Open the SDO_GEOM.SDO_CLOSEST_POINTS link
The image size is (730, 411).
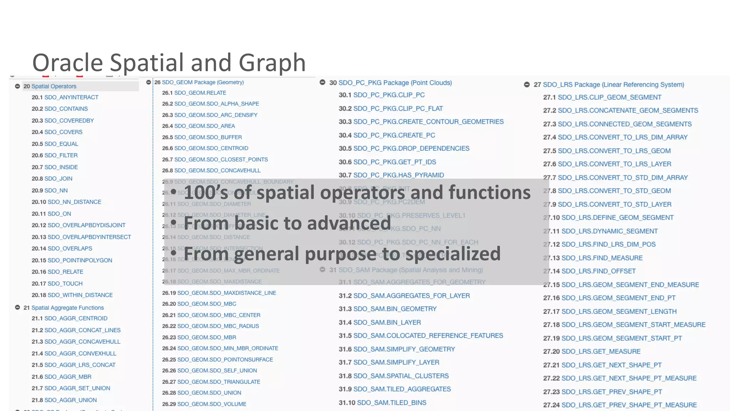221,159
